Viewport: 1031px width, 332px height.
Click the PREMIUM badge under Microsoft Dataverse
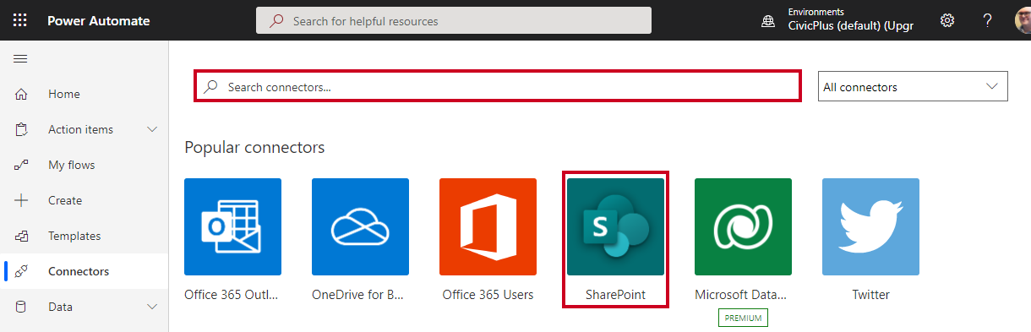743,318
